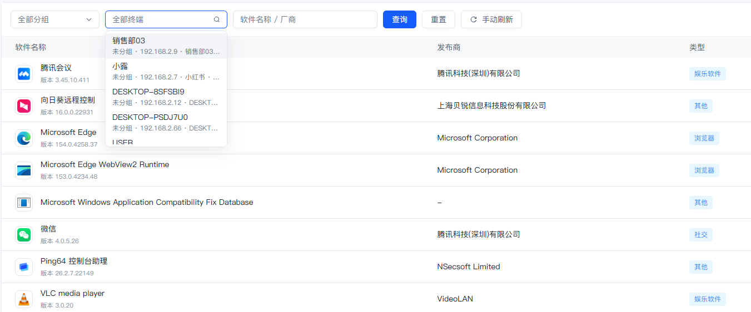Click 其他 tag in Ping64 row
The image size is (751, 312).
click(701, 267)
